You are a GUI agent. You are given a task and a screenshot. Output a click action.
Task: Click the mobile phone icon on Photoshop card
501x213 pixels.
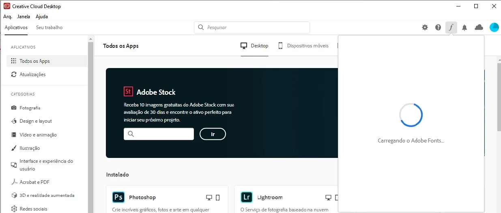[217, 198]
